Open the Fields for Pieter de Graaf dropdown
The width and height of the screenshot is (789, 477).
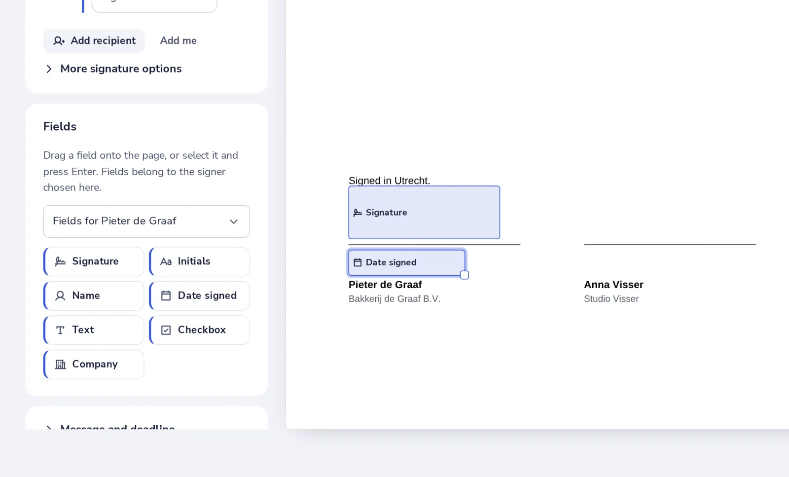[x=146, y=221]
